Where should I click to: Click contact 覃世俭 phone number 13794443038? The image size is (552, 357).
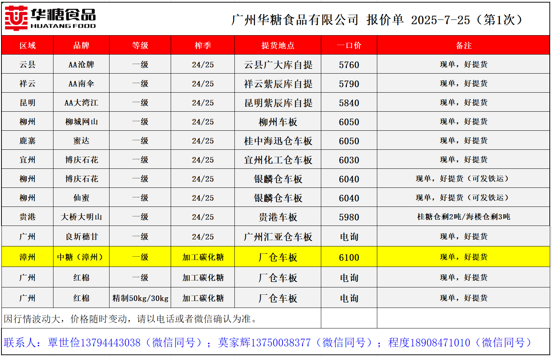coord(110,343)
